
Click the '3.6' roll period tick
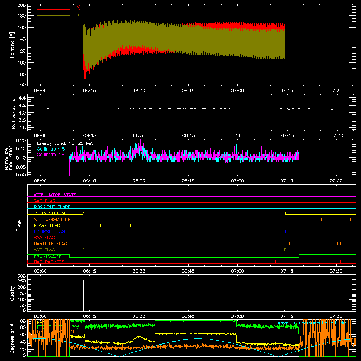pyautogui.click(x=22, y=128)
